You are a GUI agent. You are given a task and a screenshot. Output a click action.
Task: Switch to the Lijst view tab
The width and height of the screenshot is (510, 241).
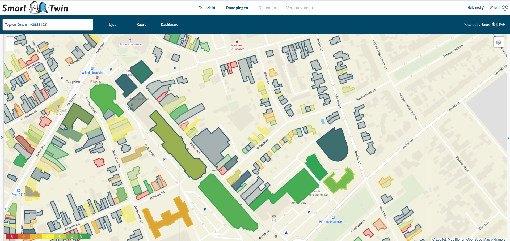coord(112,25)
